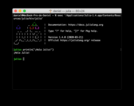
Task: Click the println("¡Hola Julia!") command text
Action: 38,50
